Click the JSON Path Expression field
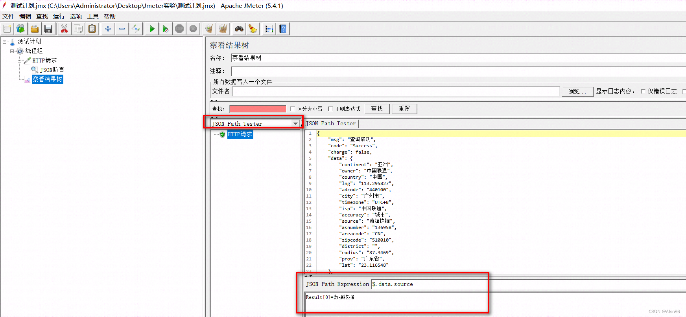Image resolution: width=686 pixels, height=317 pixels. pyautogui.click(x=528, y=284)
